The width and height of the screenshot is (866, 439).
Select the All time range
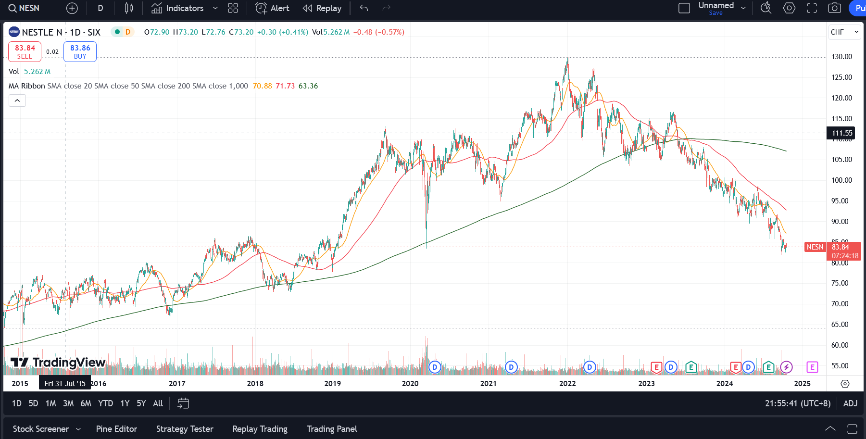(x=158, y=403)
